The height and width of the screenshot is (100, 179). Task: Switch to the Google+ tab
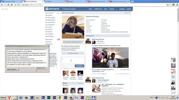76,1
